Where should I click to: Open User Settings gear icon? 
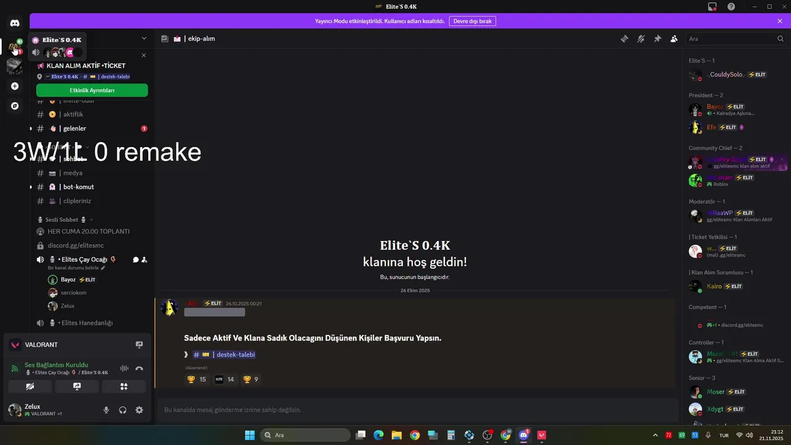point(139,410)
